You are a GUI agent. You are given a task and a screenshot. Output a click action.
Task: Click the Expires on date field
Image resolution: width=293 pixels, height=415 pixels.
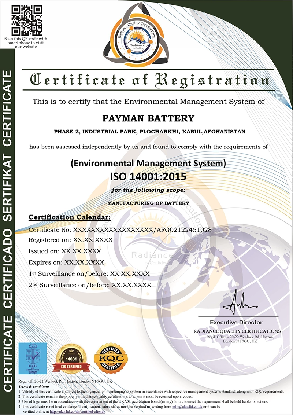point(66,262)
